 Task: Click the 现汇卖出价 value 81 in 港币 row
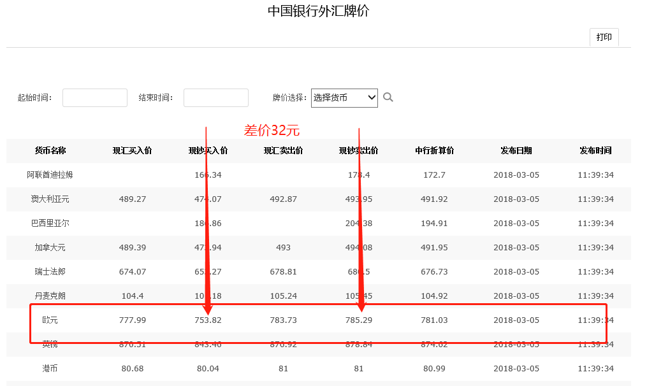coord(283,368)
